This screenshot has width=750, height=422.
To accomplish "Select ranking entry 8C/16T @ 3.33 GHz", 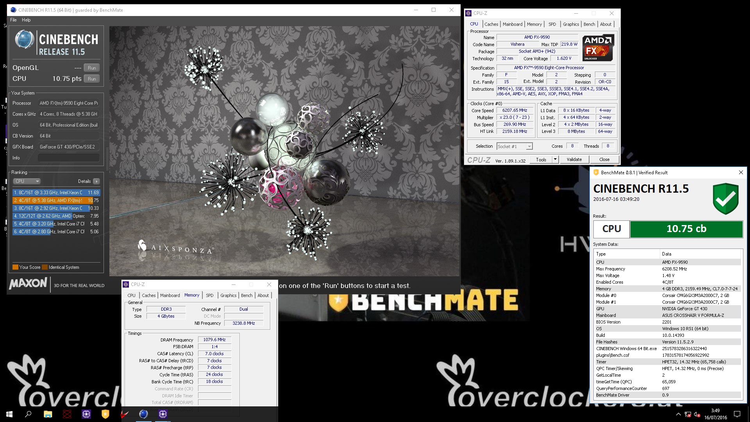I will [56, 193].
